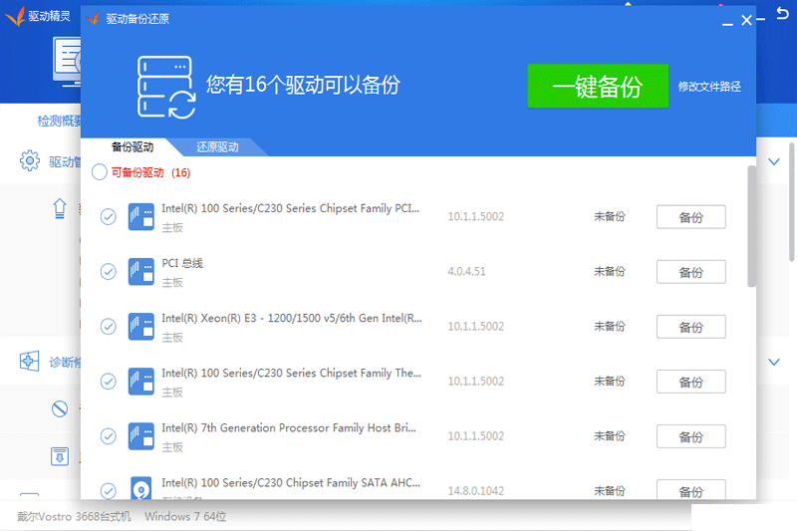Image resolution: width=797 pixels, height=531 pixels.
Task: Click the motherboard icon beside PCI 总线
Action: pos(140,271)
